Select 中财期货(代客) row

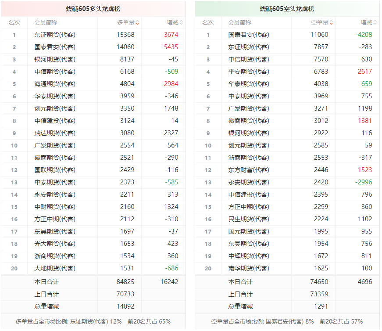click(x=93, y=207)
